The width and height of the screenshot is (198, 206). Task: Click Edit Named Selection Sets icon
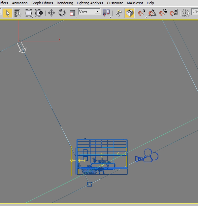coord(186,13)
